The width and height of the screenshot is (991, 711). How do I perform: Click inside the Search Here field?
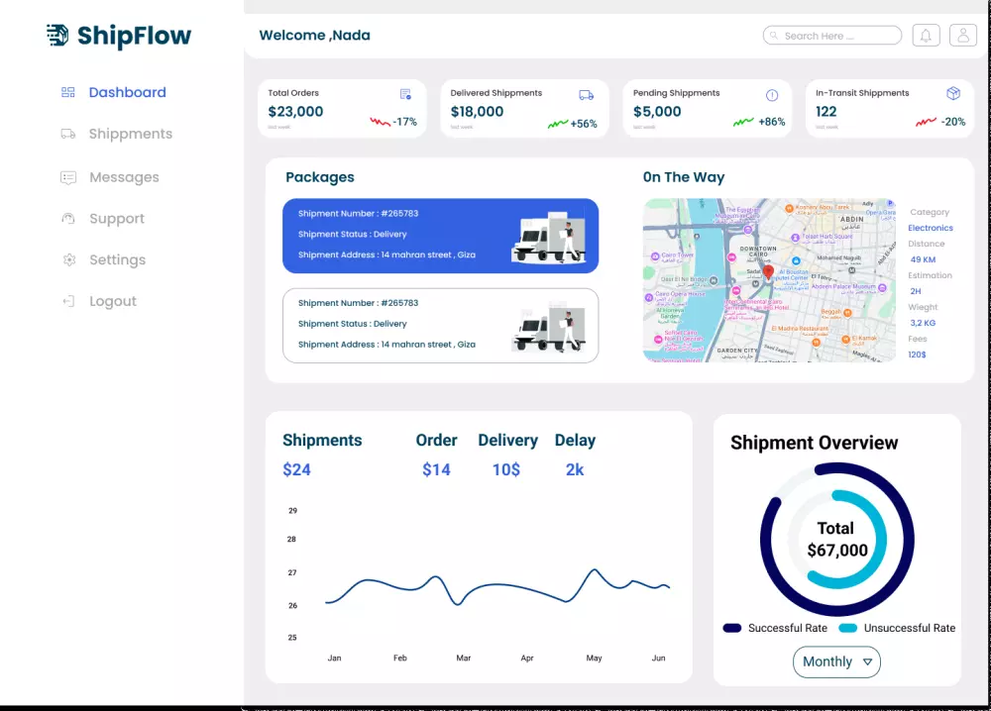[x=830, y=35]
